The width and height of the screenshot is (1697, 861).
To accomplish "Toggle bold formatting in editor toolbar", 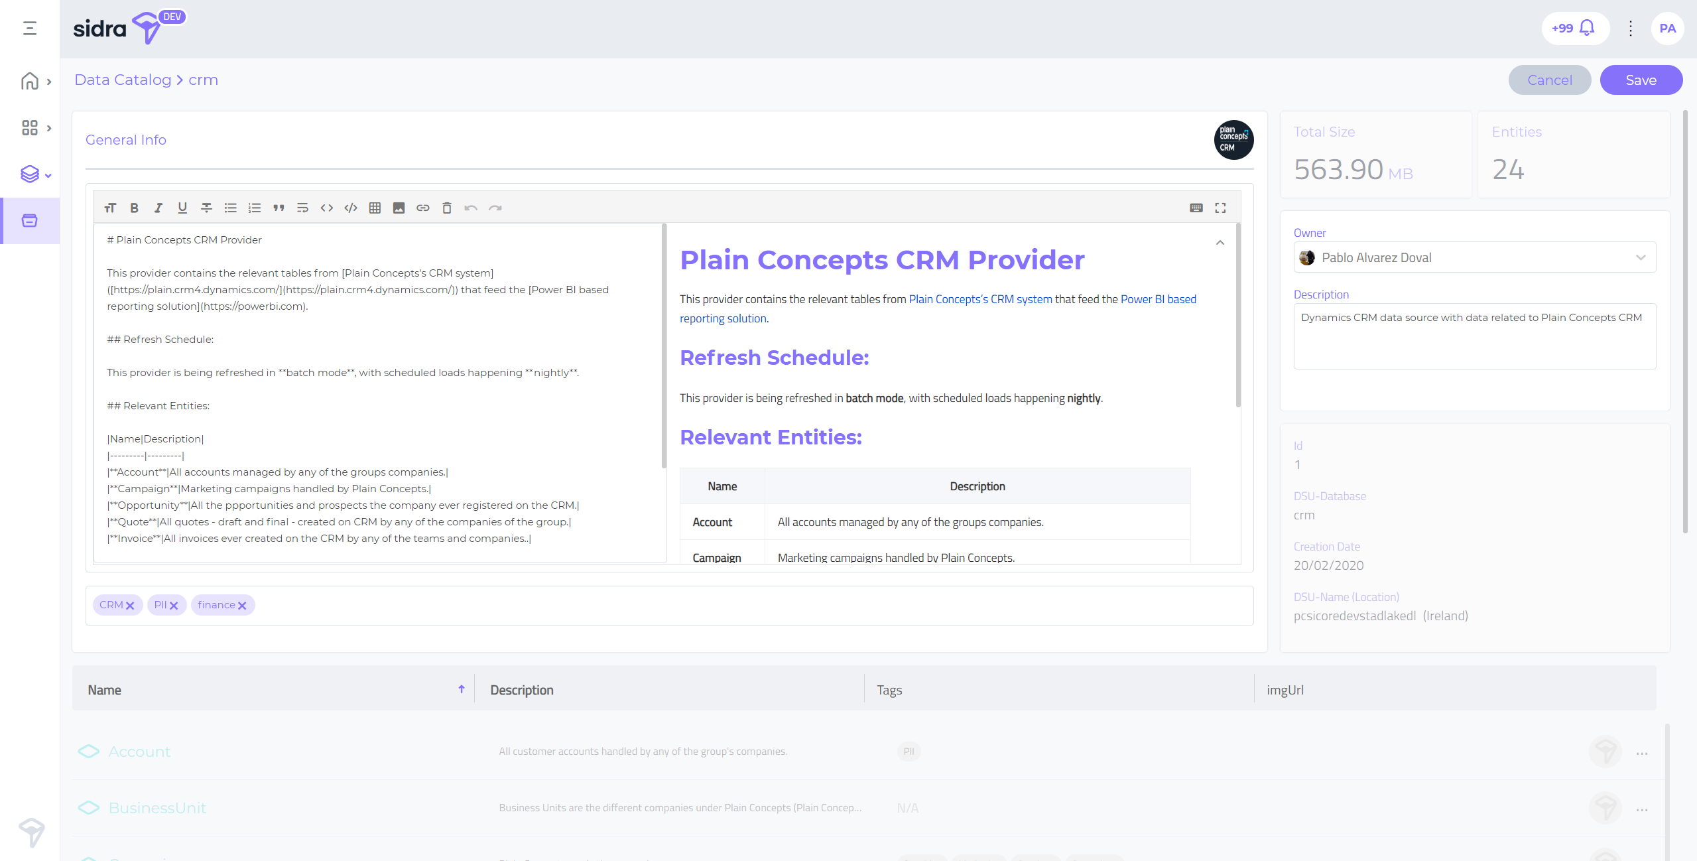I will click(134, 208).
